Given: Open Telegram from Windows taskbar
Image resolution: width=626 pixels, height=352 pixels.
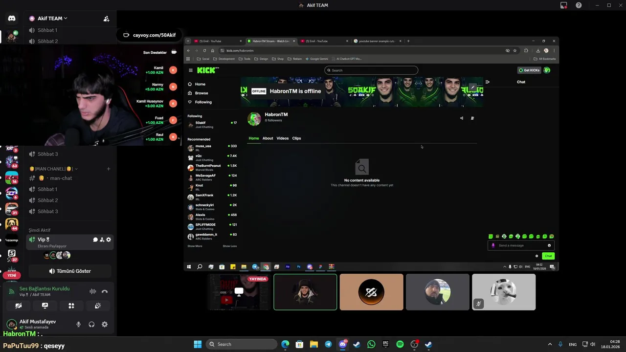Looking at the screenshot, I should click(x=328, y=344).
